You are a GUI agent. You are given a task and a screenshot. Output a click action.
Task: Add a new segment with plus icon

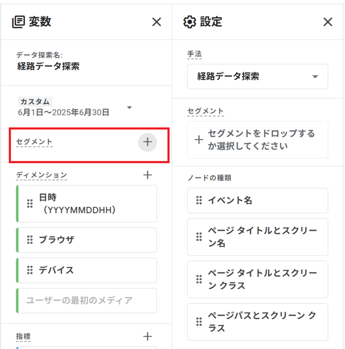(148, 142)
